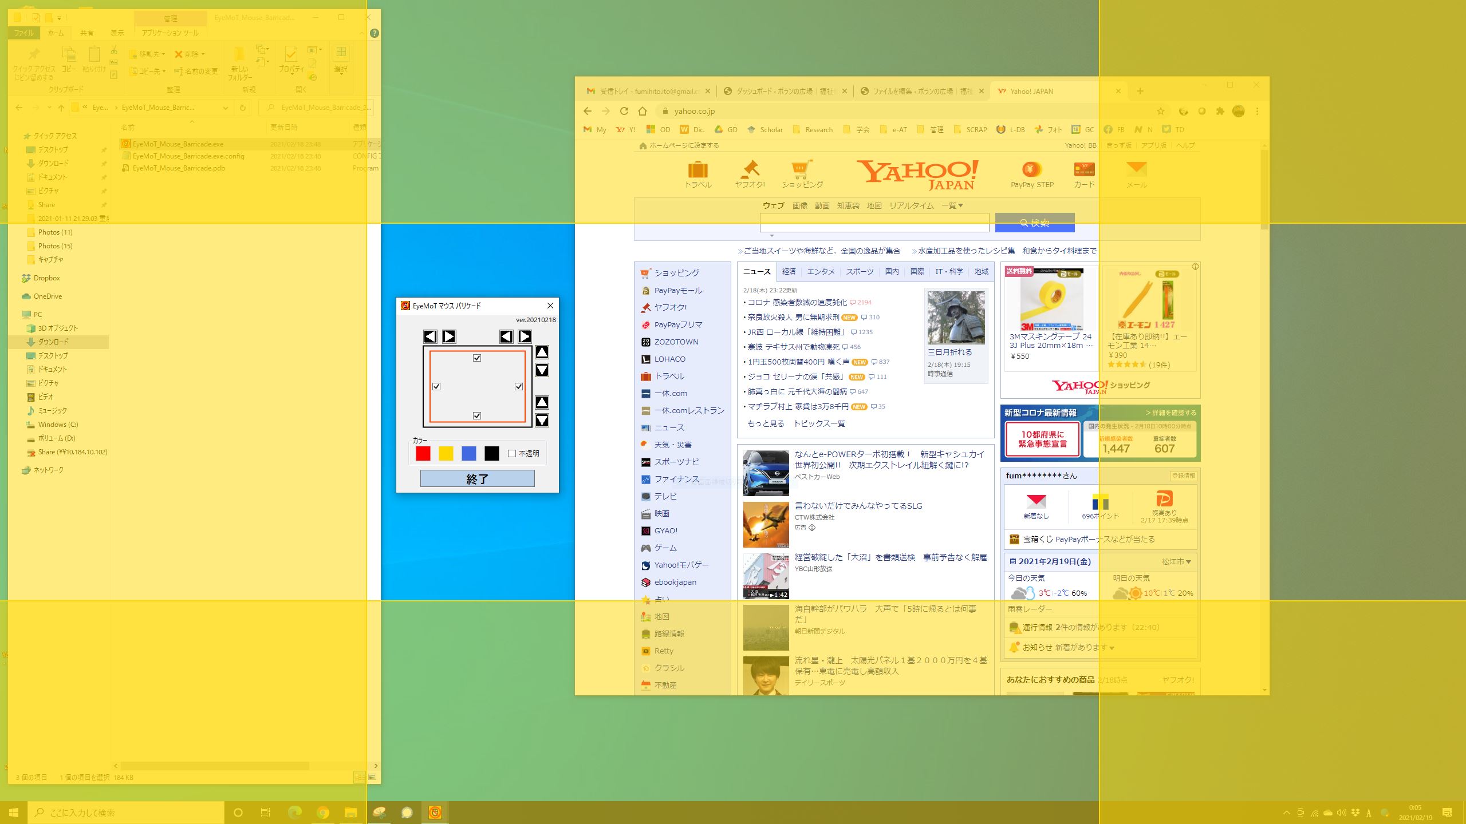The width and height of the screenshot is (1466, 824).
Task: Select ダウンロード under PC in Explorer tree
Action: (x=53, y=342)
